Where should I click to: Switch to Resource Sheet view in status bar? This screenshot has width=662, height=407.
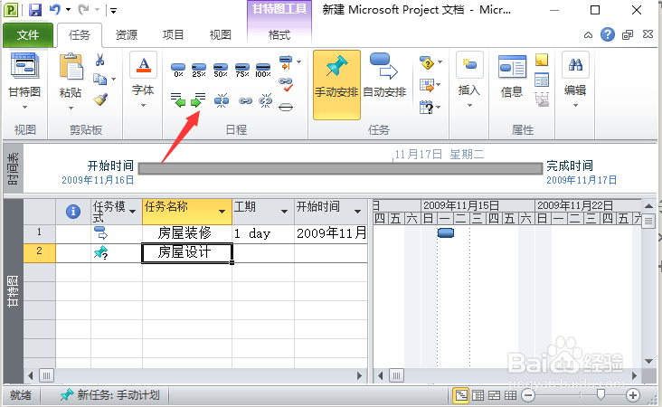coord(510,395)
